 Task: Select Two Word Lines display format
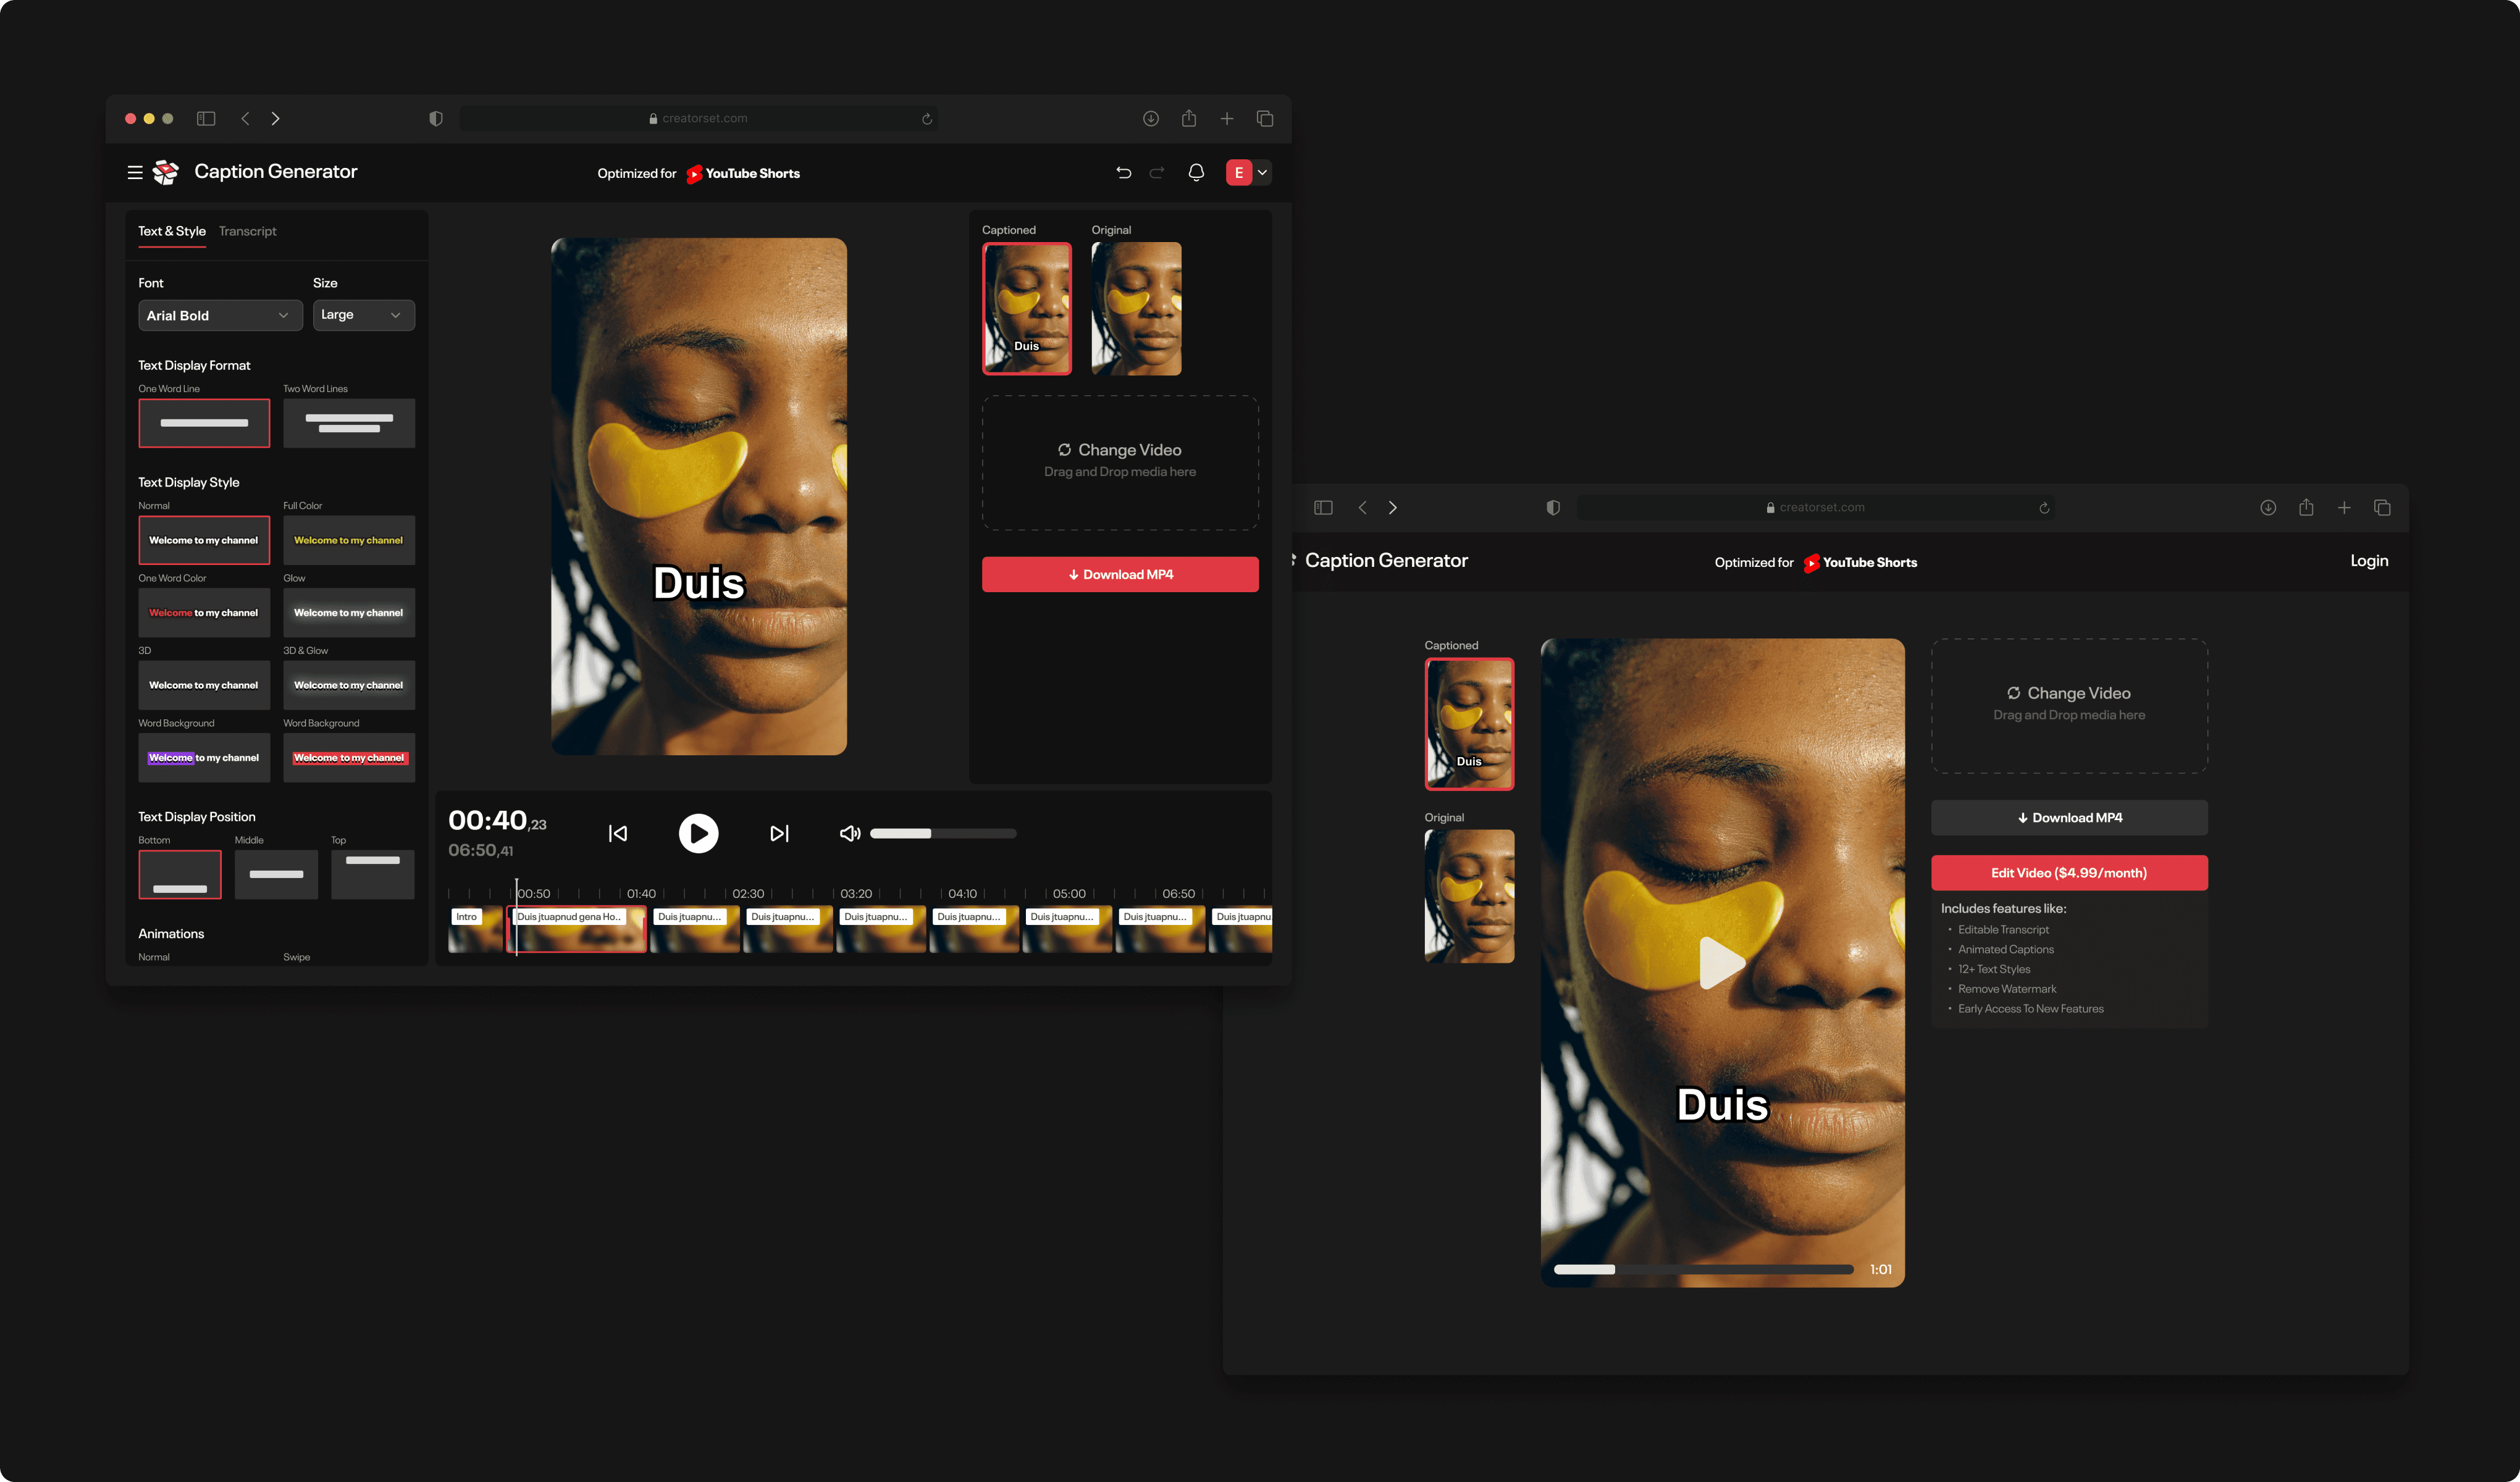348,423
